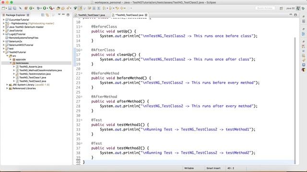This screenshot has width=307, height=172.
Task: Collapse testMethod1 fold at line 31
Action: tap(82, 120)
